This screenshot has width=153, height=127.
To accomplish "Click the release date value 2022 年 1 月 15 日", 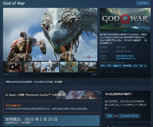I will pyautogui.click(x=124, y=51).
